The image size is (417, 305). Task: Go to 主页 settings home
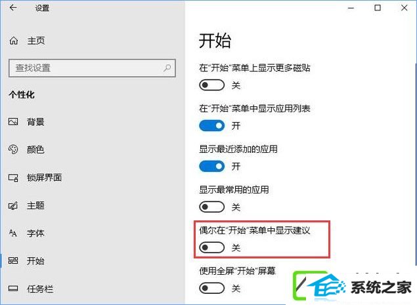tap(36, 41)
